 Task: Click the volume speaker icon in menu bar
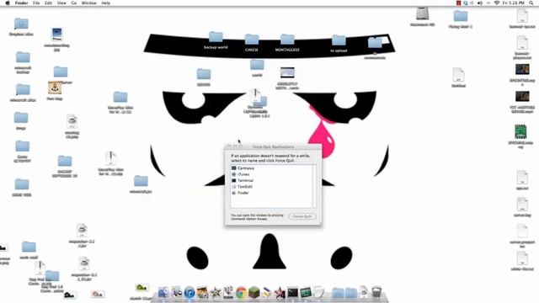coord(480,3)
